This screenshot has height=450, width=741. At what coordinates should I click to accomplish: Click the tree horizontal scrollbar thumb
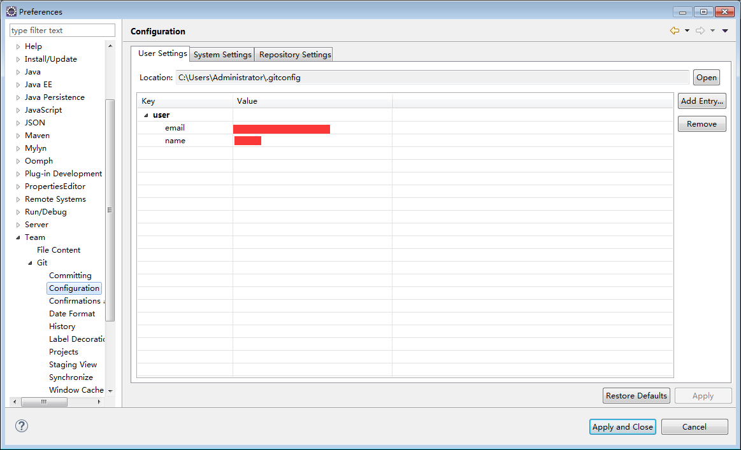[44, 402]
